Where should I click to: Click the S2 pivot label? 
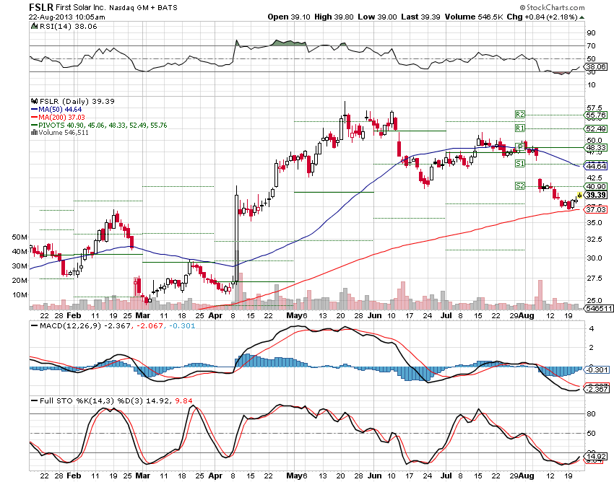[x=519, y=186]
